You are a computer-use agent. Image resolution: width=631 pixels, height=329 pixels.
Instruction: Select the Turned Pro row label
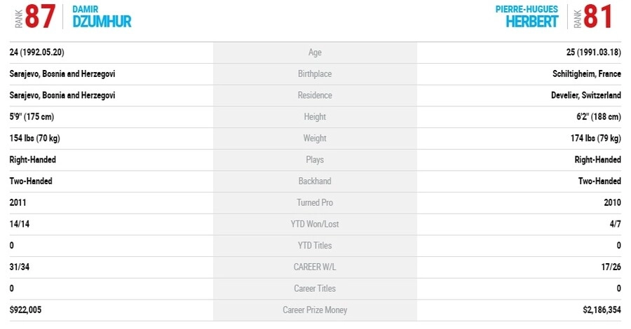point(315,202)
